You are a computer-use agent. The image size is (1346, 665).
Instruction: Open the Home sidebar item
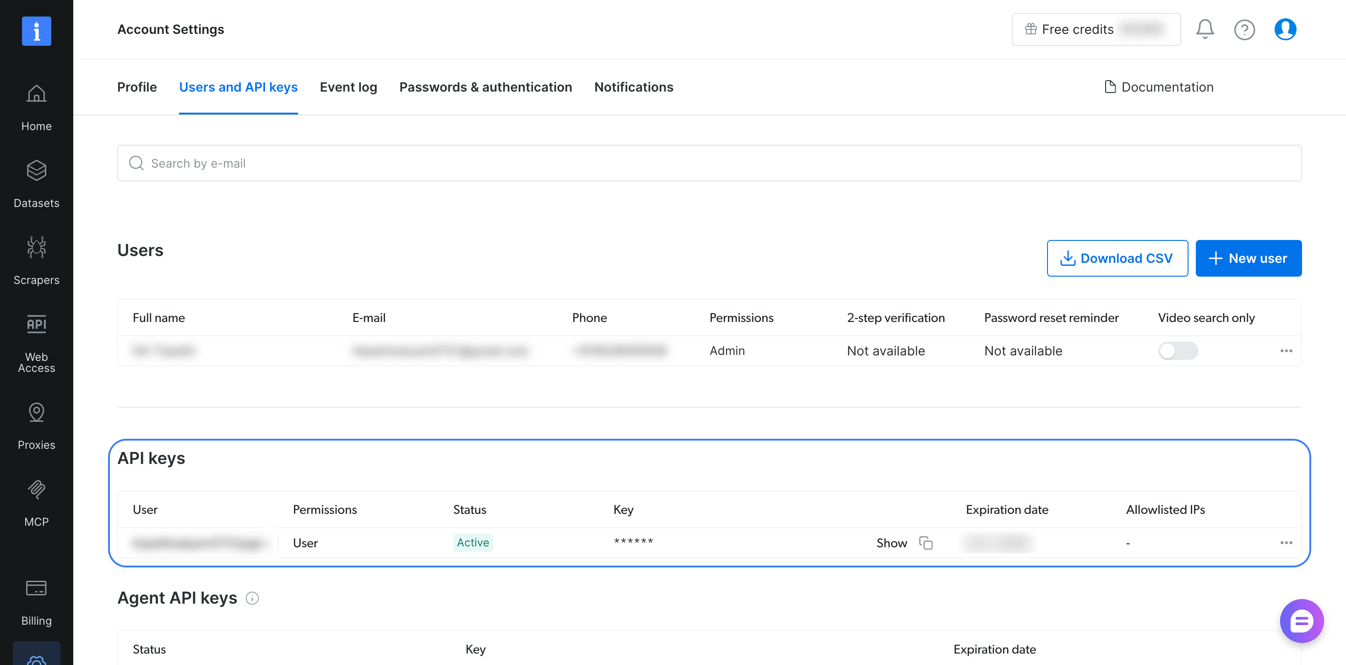(x=36, y=108)
